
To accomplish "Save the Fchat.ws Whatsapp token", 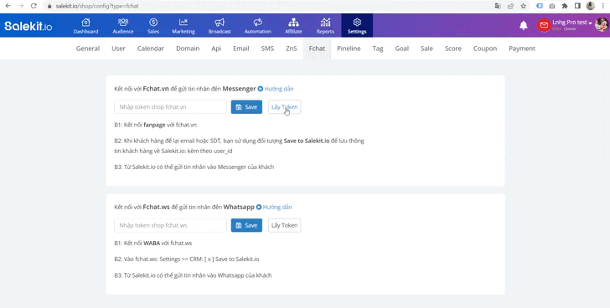I will (246, 225).
